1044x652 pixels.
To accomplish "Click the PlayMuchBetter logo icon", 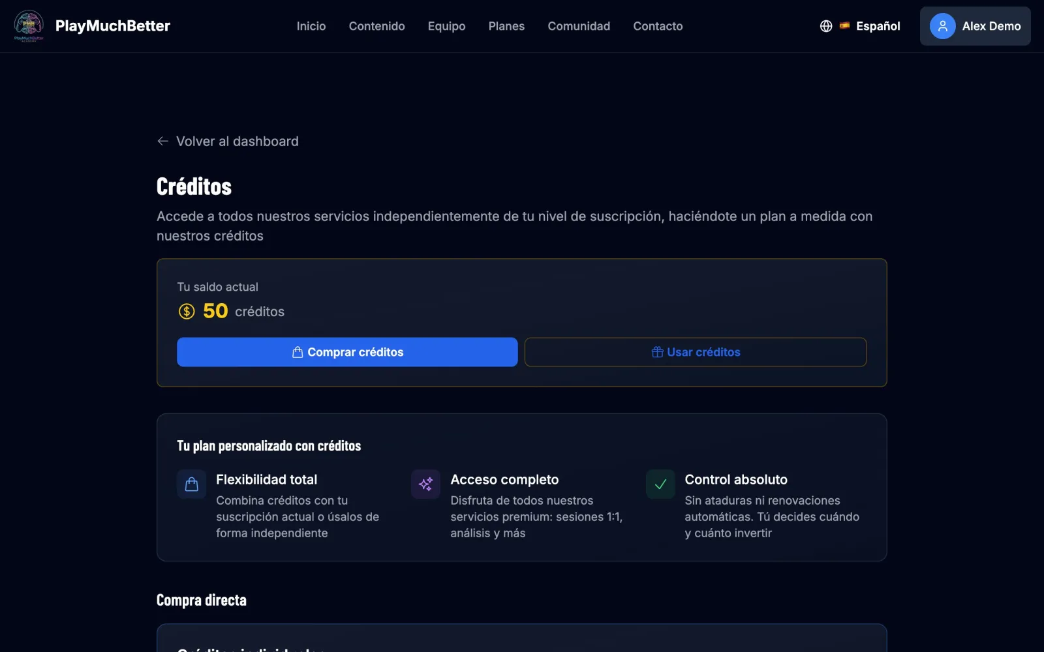I will point(29,26).
